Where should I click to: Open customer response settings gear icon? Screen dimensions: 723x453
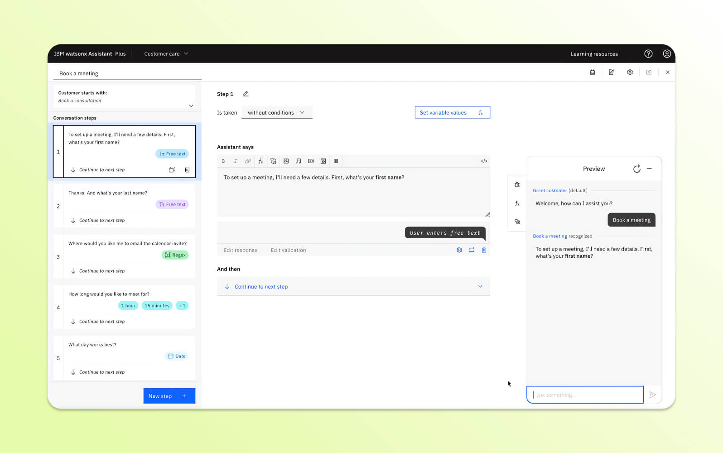pos(459,250)
